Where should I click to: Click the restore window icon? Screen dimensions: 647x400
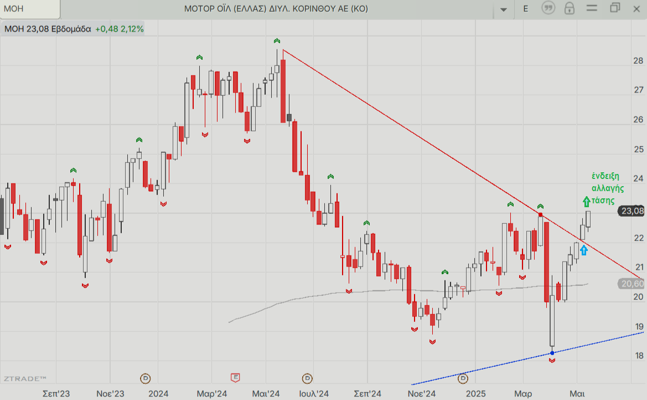point(615,8)
